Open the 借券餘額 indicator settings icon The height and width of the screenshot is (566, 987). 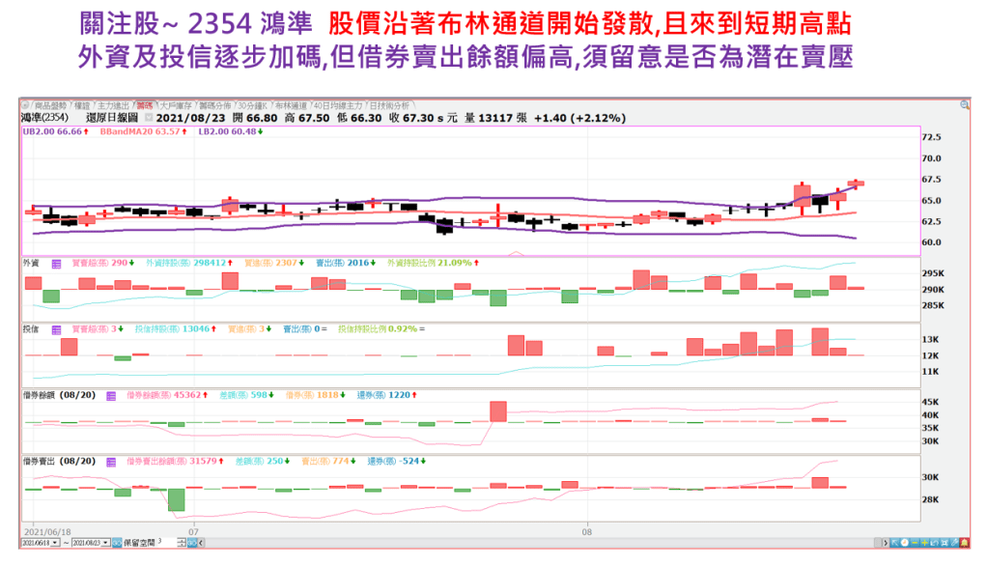pyautogui.click(x=111, y=395)
